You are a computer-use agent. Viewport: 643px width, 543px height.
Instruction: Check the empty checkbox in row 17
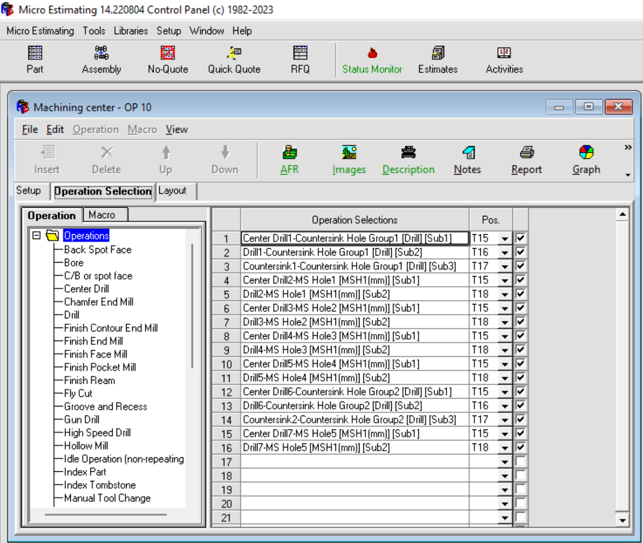click(520, 461)
